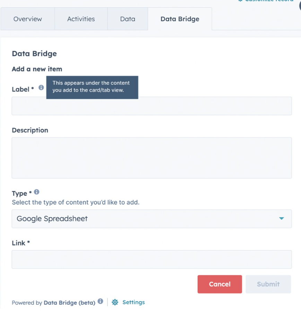Click the Description text area

[x=152, y=158]
